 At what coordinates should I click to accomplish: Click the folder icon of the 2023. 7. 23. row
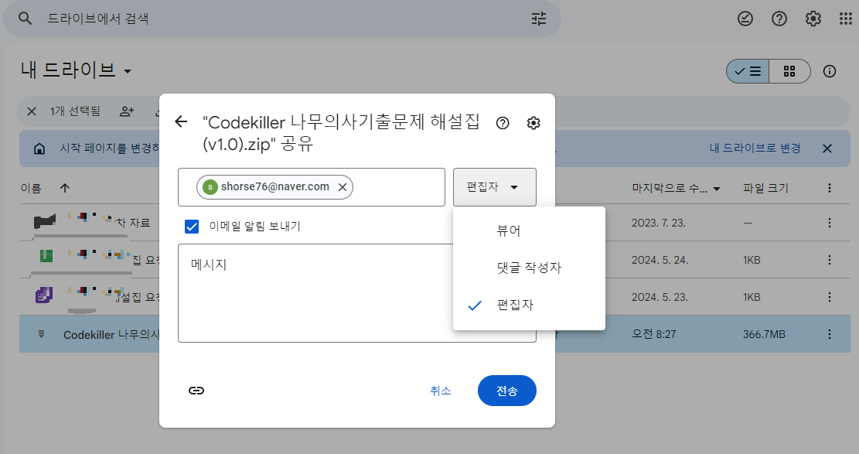45,222
